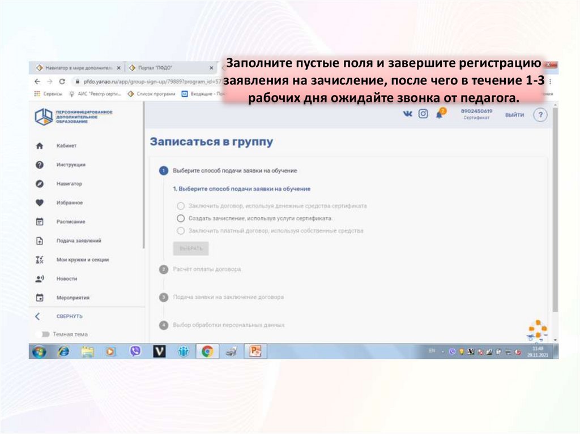Image resolution: width=580 pixels, height=434 pixels.
Task: Click the Подача заявлений document icon
Action: [x=40, y=240]
